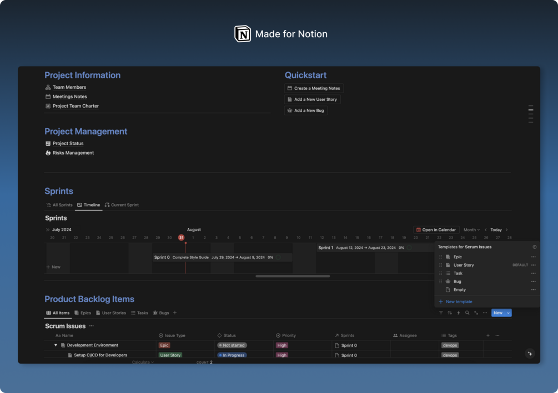Switch to User Stories tab
The image size is (558, 393).
110,313
